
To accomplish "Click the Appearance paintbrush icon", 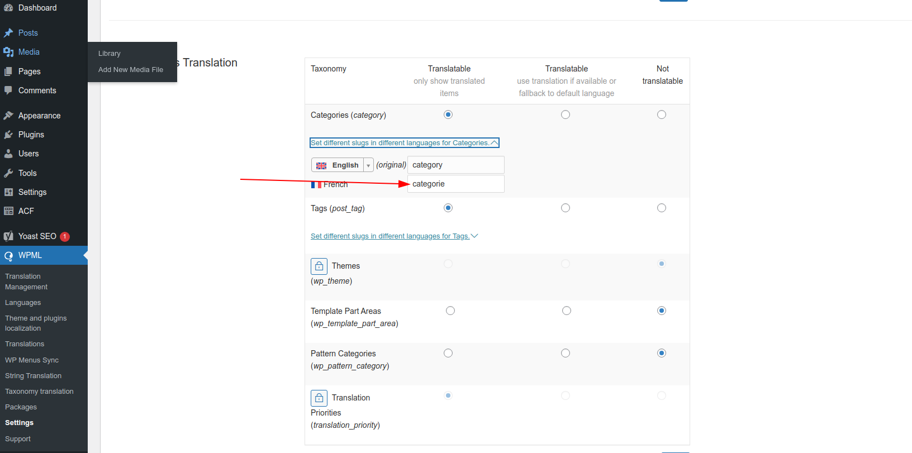I will coord(8,116).
